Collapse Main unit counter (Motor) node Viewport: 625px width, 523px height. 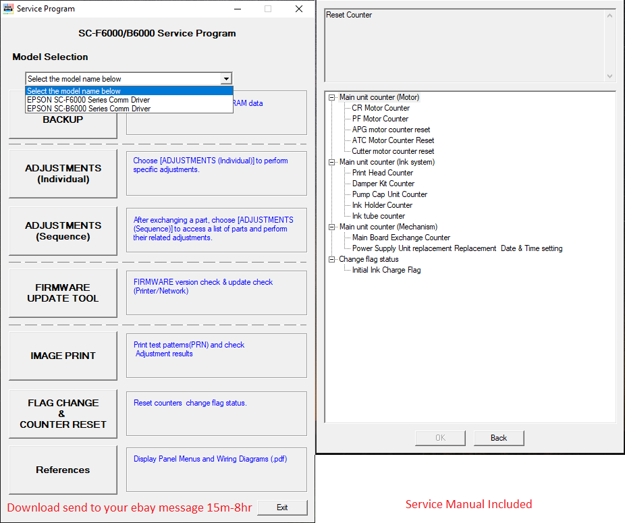331,97
